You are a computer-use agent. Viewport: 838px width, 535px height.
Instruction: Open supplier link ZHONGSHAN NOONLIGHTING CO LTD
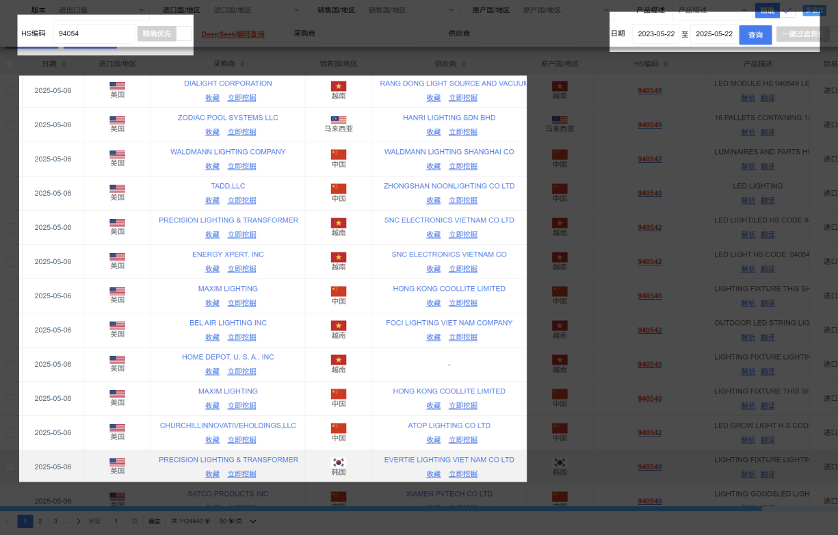[449, 186]
